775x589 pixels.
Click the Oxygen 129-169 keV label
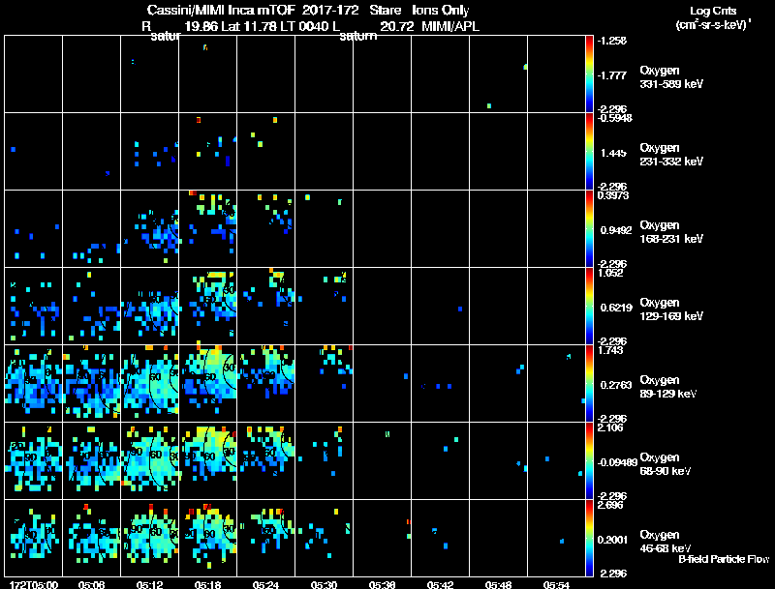[x=671, y=309]
